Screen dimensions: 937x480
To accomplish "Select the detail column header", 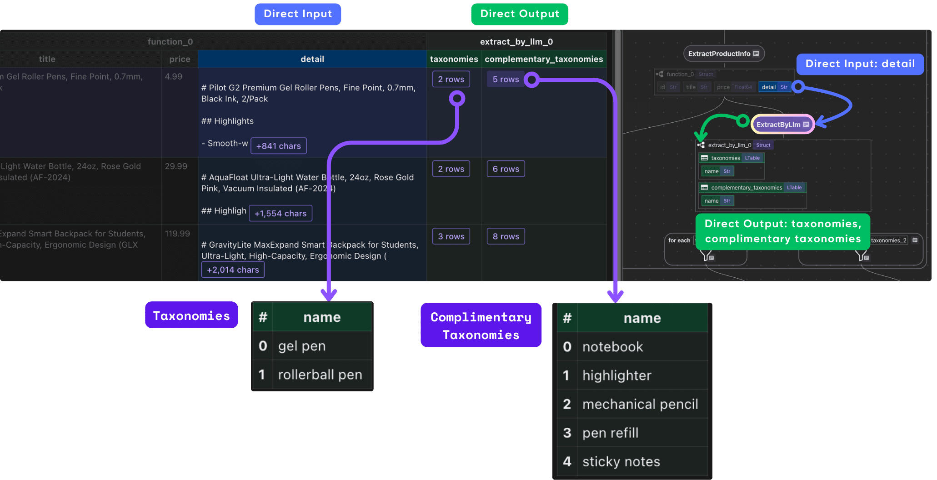I will pos(312,59).
